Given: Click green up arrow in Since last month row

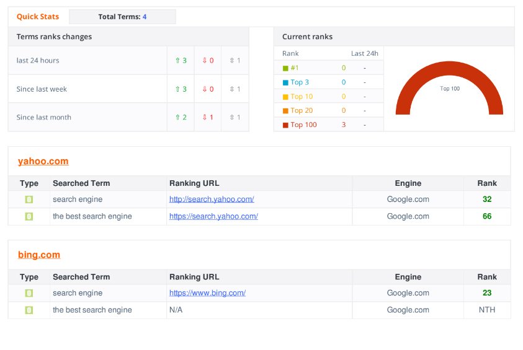Looking at the screenshot, I should click(177, 117).
